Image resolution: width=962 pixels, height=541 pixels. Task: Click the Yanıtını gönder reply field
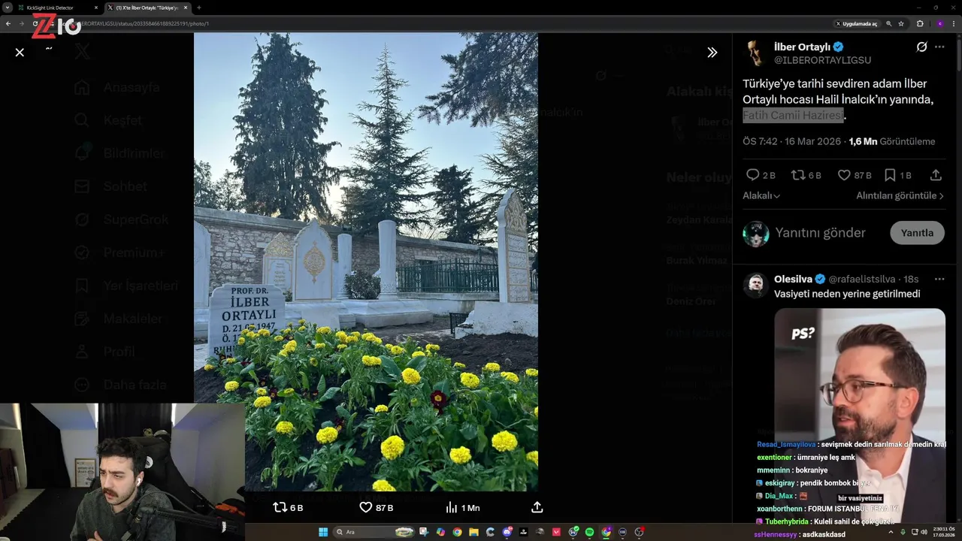point(821,233)
